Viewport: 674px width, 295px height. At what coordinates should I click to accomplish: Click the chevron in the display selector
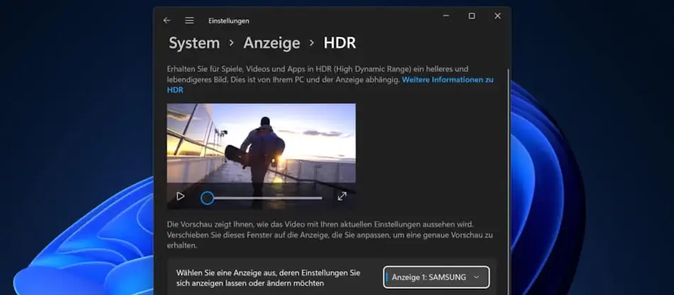[x=476, y=277]
